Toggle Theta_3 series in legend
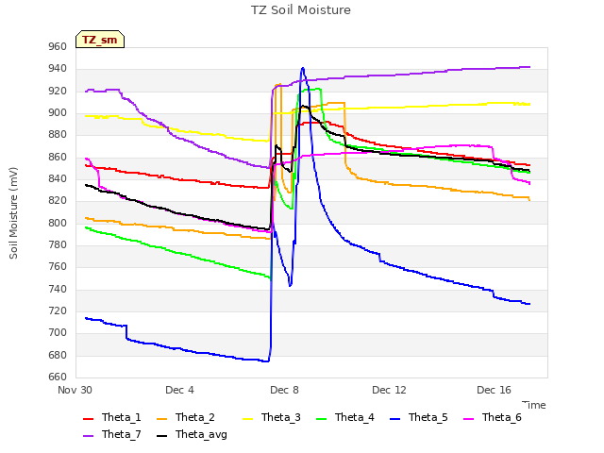604x453 pixels. click(272, 417)
